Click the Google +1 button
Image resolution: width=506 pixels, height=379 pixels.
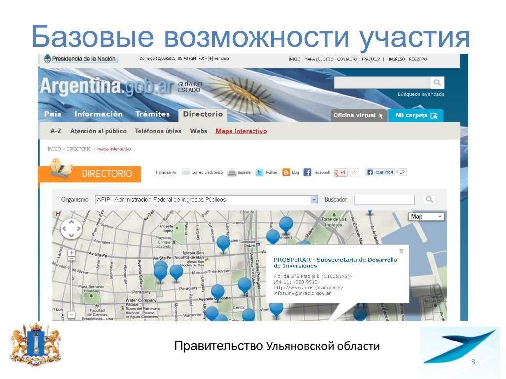pyautogui.click(x=340, y=172)
